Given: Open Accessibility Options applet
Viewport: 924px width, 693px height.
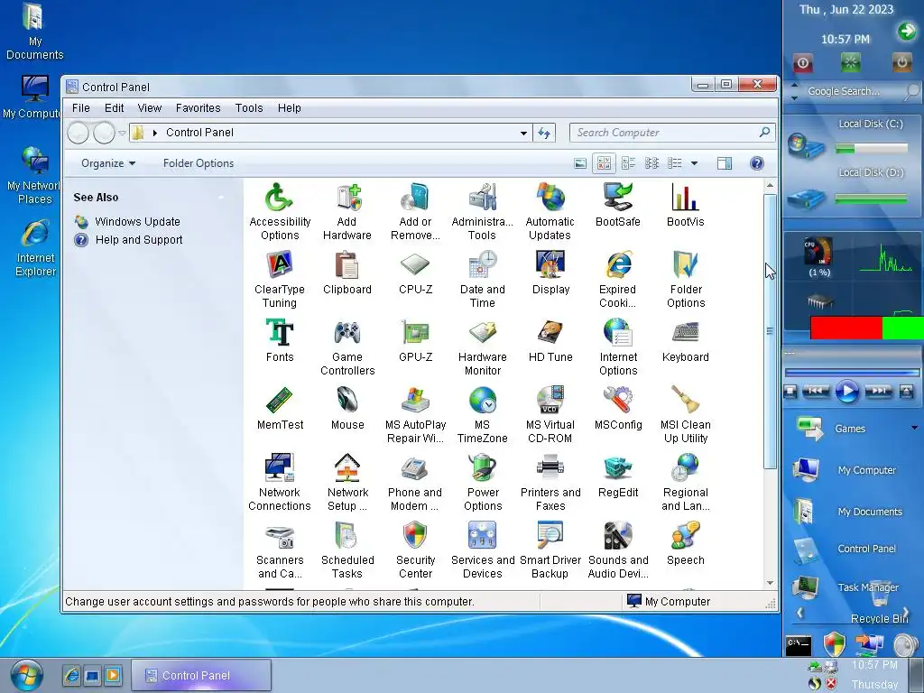Looking at the screenshot, I should [280, 211].
